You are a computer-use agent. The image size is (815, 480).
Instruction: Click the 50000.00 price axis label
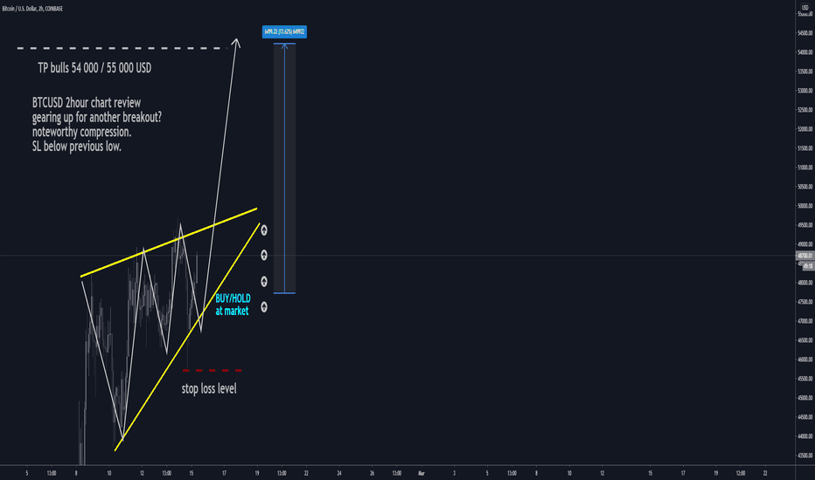coord(805,206)
